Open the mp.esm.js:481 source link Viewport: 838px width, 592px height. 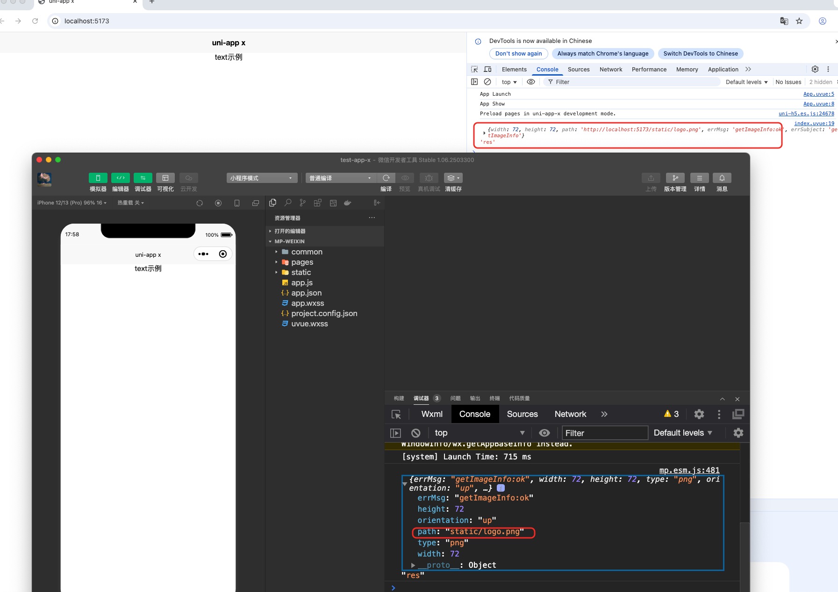689,470
